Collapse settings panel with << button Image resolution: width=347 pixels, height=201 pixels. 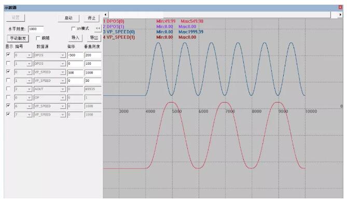coord(98,28)
